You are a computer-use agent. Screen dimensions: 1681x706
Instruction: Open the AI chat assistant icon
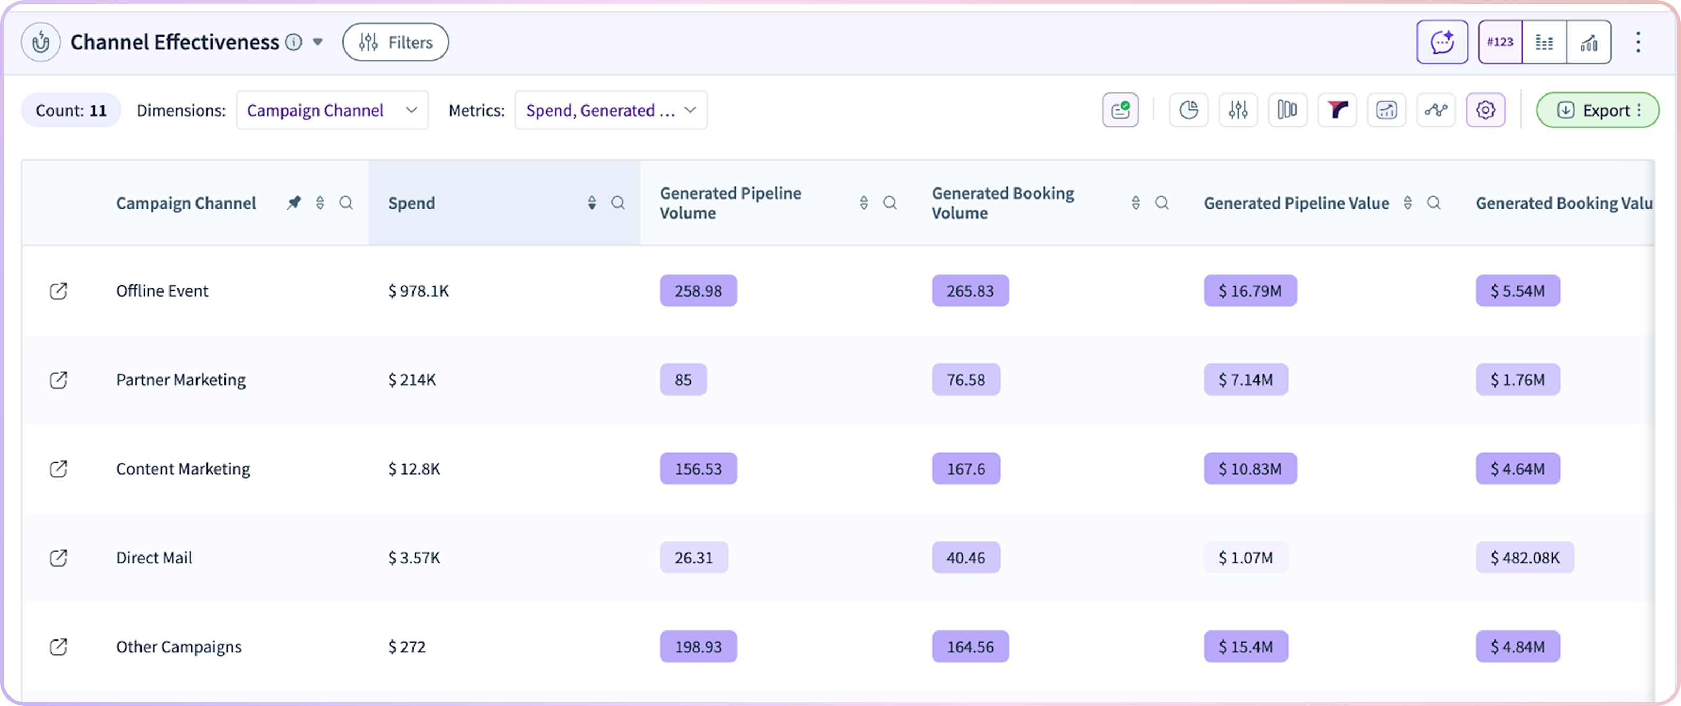pyautogui.click(x=1442, y=42)
